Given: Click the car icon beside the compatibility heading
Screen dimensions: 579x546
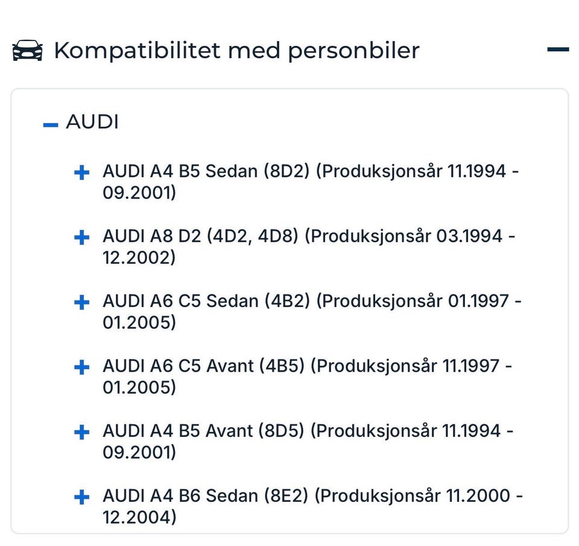Looking at the screenshot, I should (x=28, y=51).
